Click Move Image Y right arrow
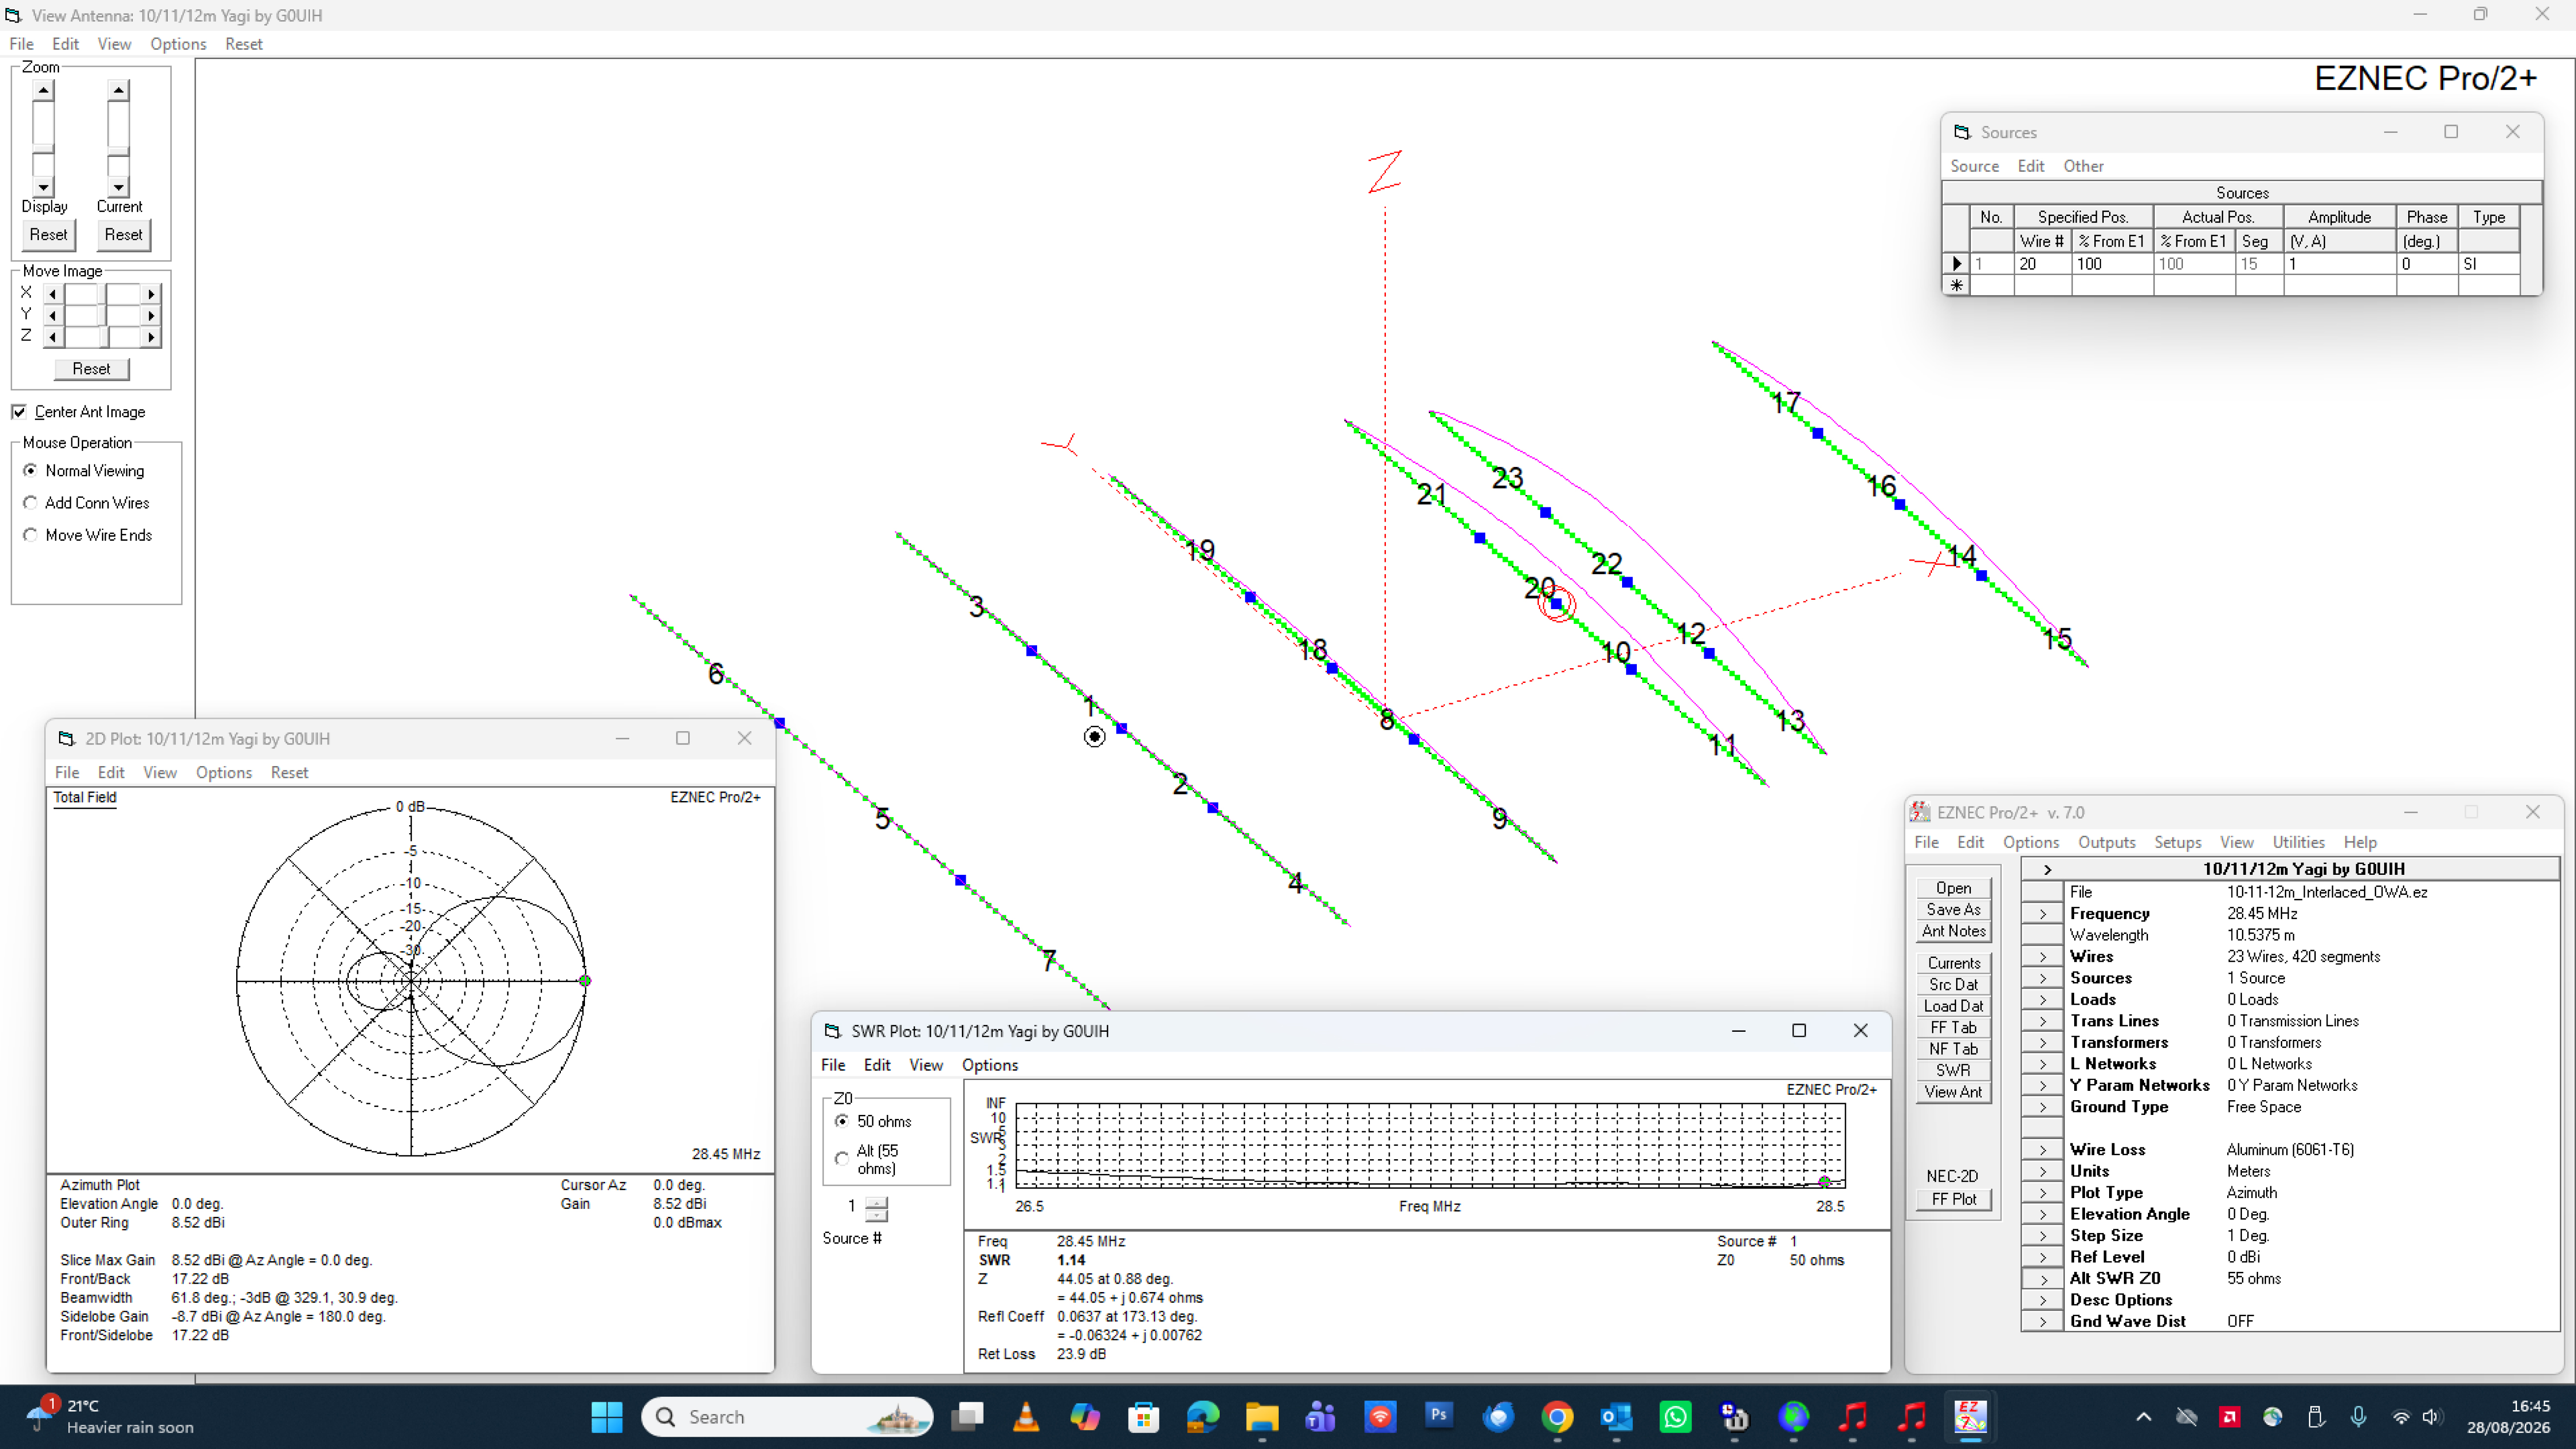Viewport: 2576px width, 1449px height. [151, 315]
